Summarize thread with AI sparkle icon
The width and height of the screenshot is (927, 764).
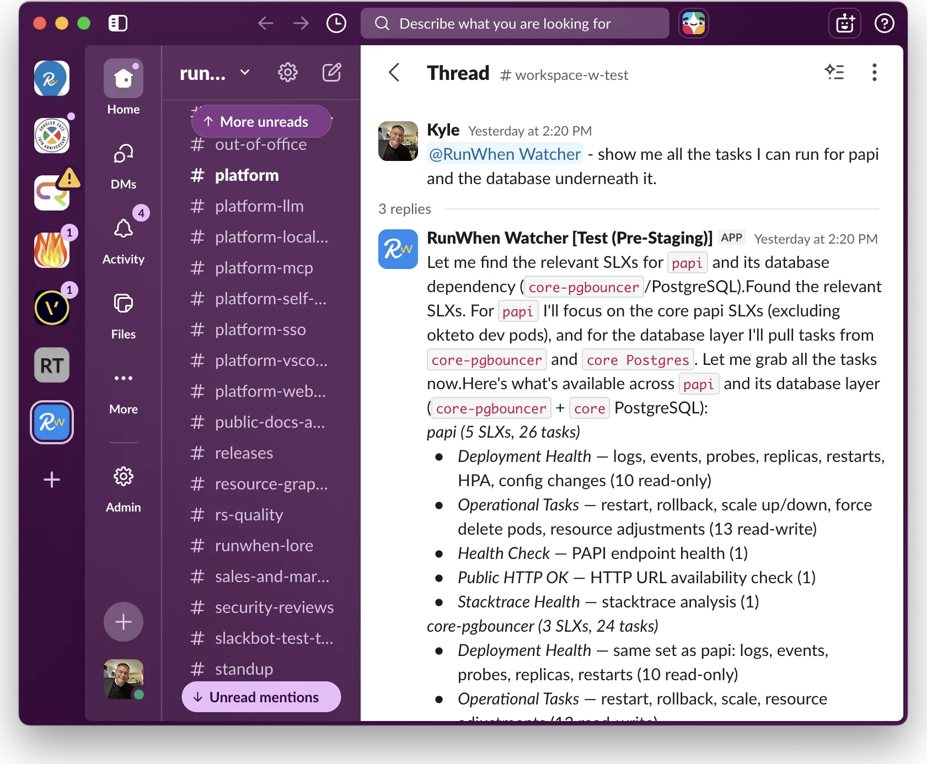pos(834,72)
